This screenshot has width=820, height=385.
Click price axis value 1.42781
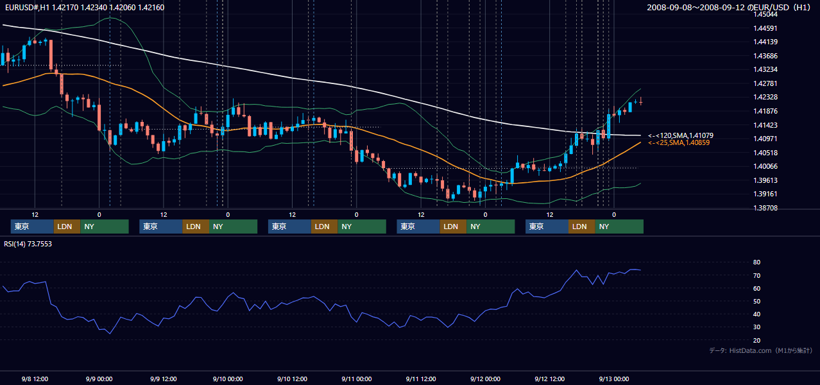(765, 83)
